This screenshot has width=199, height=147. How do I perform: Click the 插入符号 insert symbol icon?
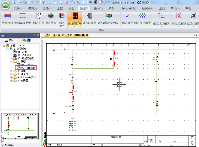click(x=38, y=16)
